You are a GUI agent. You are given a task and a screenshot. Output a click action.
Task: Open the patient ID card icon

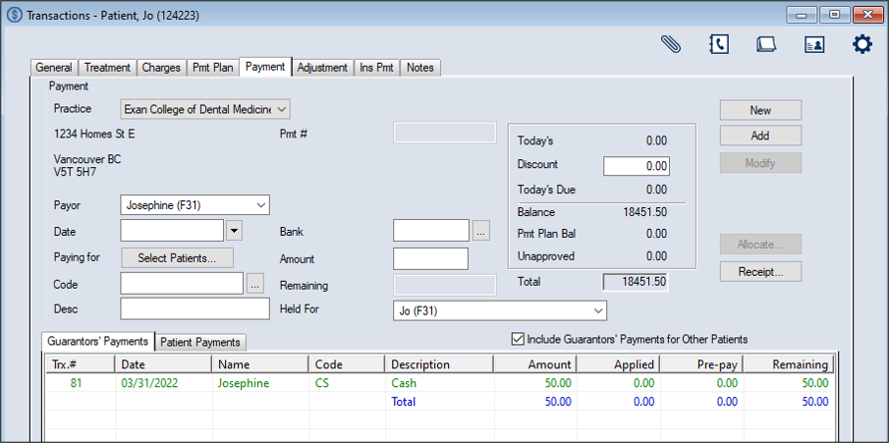(x=814, y=45)
